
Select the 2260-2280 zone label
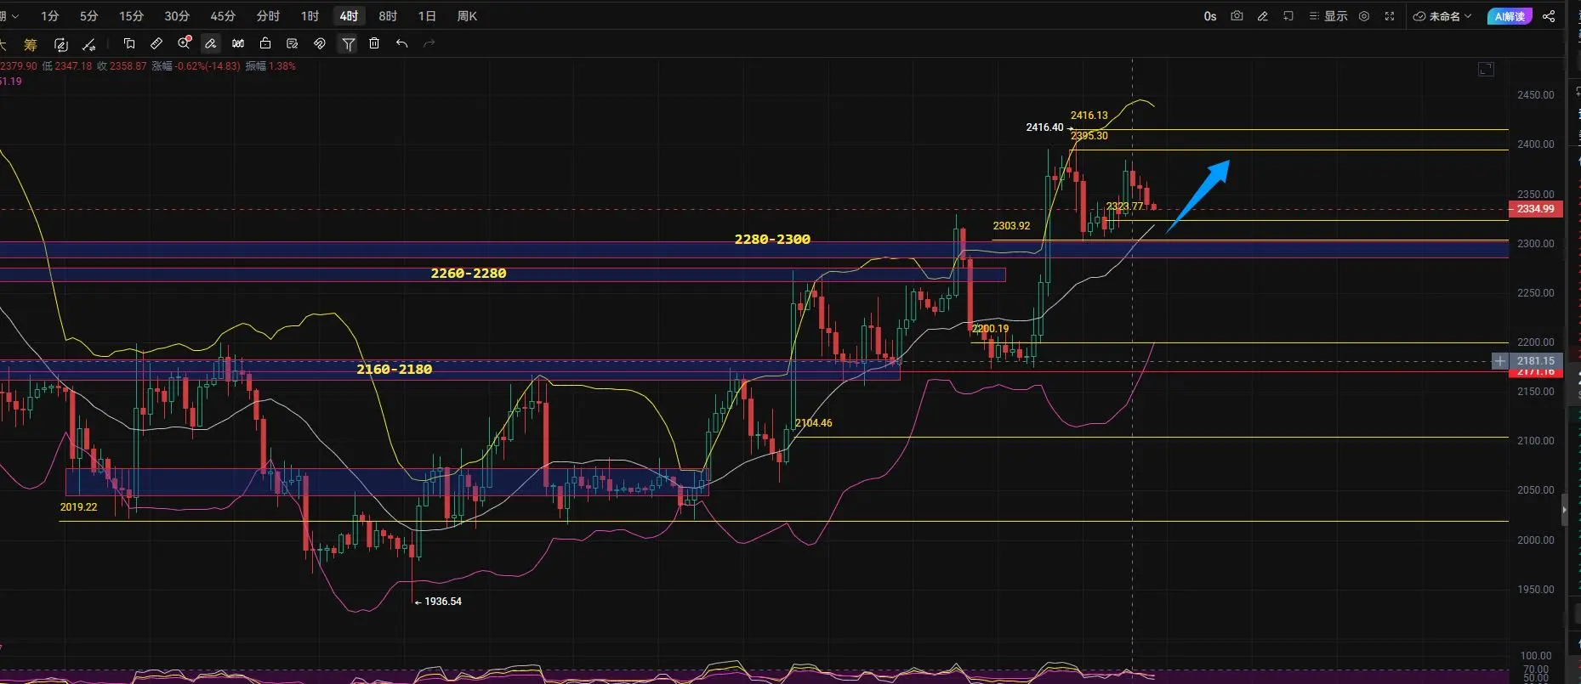[469, 274]
